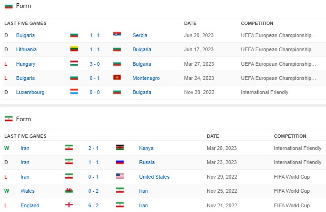Open the 6 - 2 England vs Iran score
Viewport: 326px width, 212px height.
click(93, 205)
